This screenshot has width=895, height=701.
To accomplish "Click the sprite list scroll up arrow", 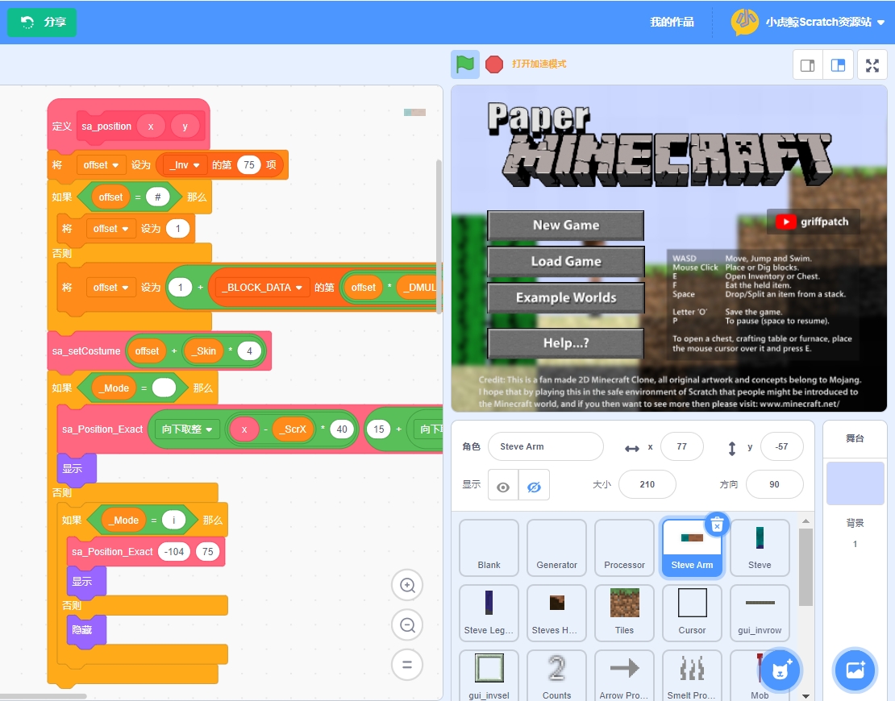I will click(805, 521).
